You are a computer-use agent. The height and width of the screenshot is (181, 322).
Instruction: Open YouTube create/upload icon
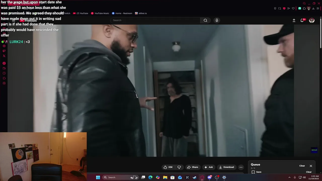[x=294, y=20]
